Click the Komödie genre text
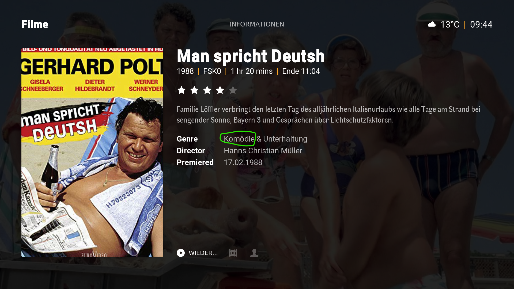The height and width of the screenshot is (289, 514). click(x=239, y=139)
